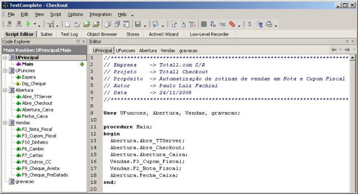Collapse the UFuncoes tree node

click(x=5, y=71)
